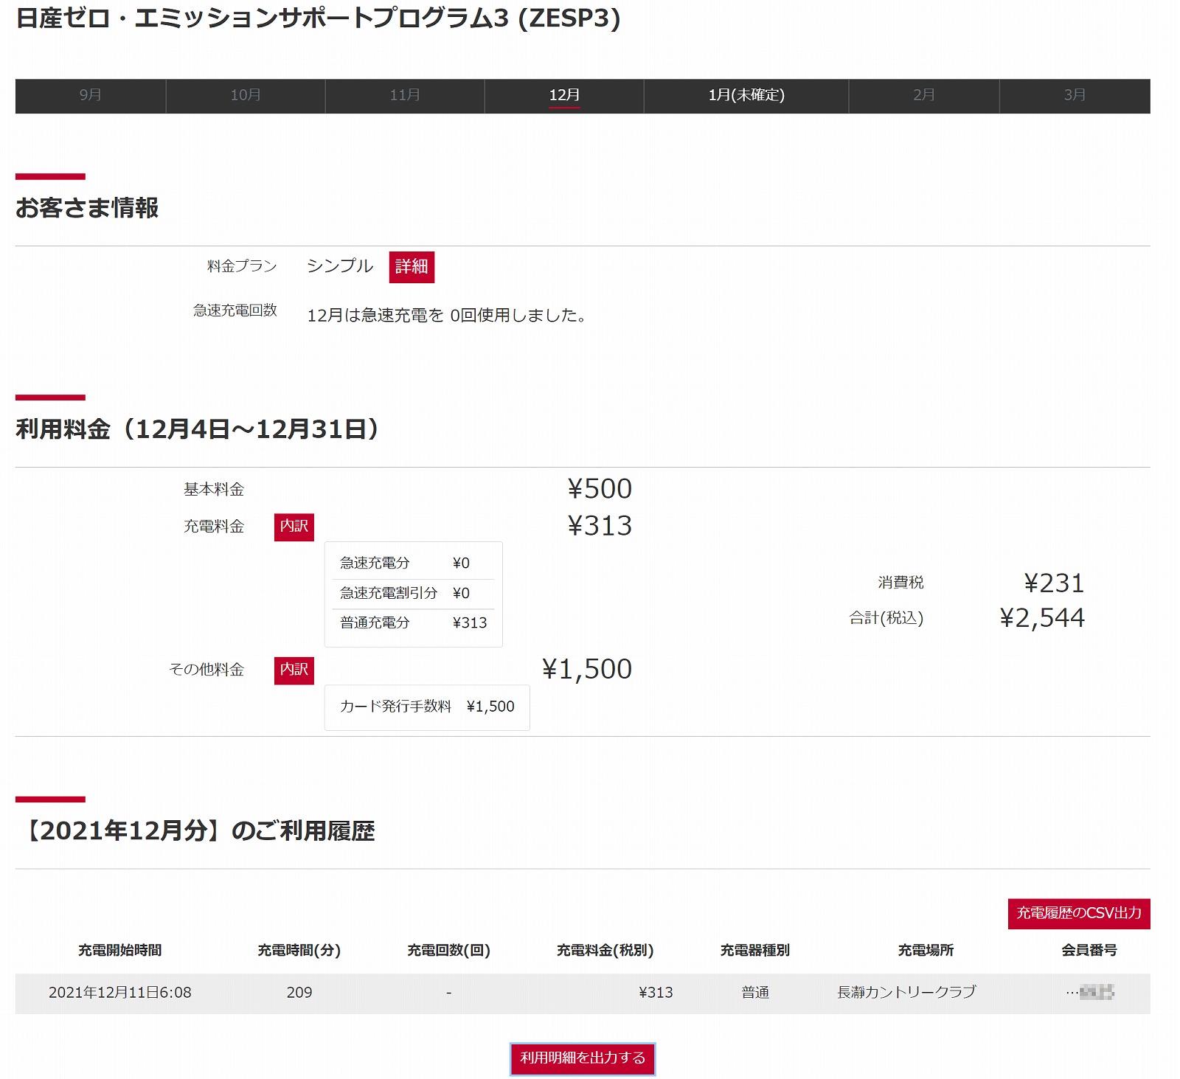Screen dimensions: 1180x1079
Task: Toggle the 内訳 breakdown for 充電料金
Action: (x=294, y=527)
